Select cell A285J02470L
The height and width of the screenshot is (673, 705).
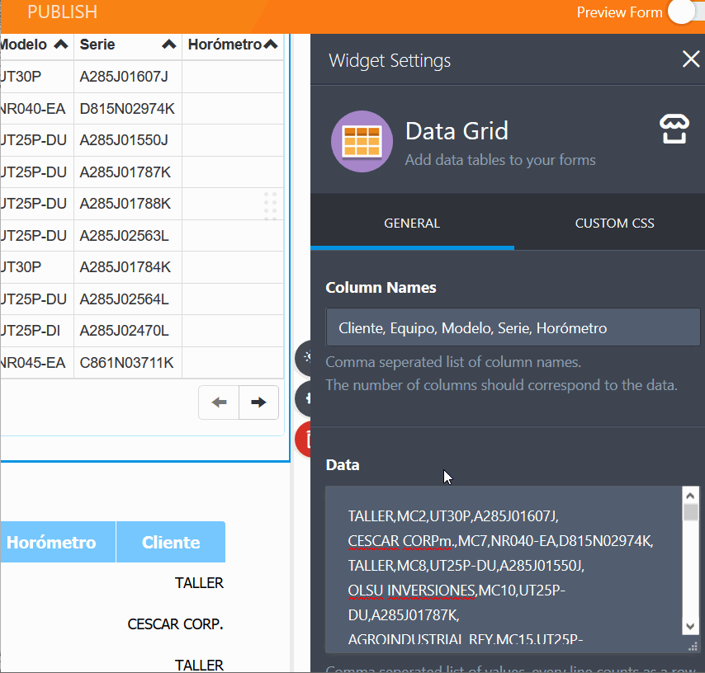pyautogui.click(x=128, y=331)
